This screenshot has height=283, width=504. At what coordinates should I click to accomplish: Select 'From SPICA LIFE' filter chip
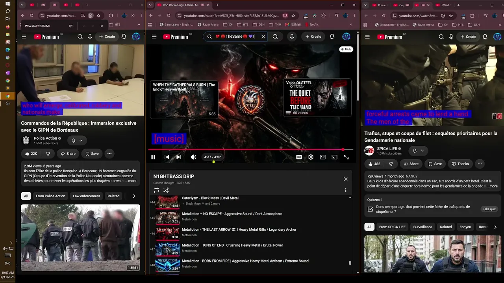[x=392, y=227]
